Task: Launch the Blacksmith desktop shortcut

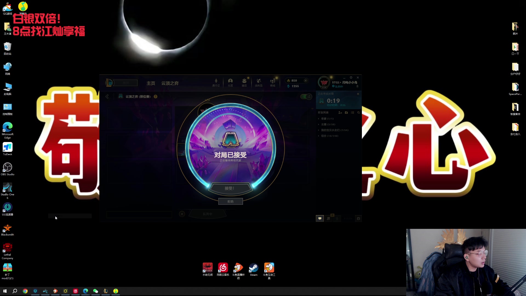Action: click(7, 230)
